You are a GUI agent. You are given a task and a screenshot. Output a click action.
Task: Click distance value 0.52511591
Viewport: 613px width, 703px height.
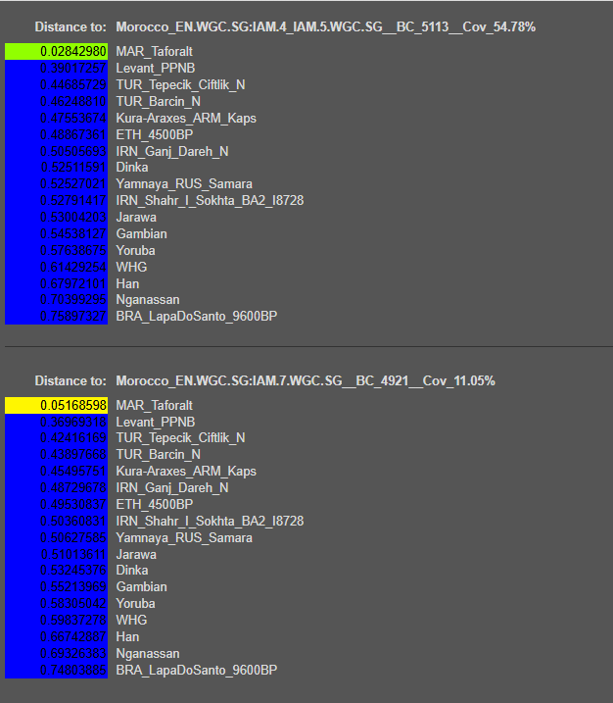(56, 168)
